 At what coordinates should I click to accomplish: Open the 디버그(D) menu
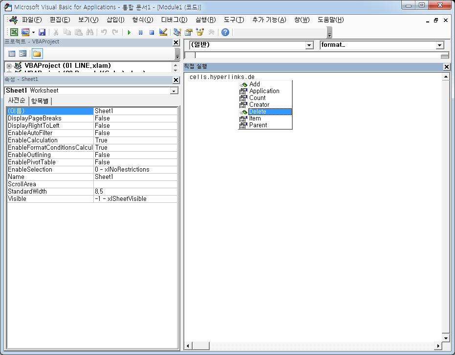[174, 20]
